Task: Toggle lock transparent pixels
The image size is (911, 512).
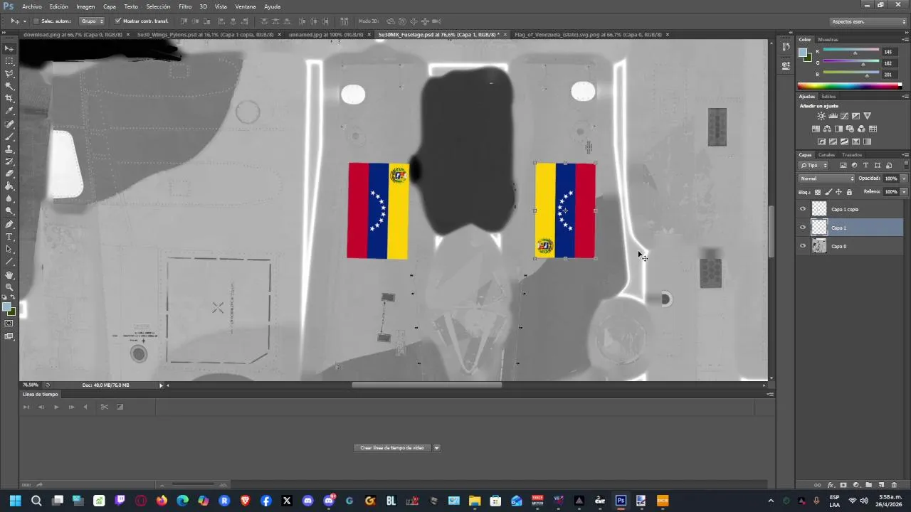Action: pyautogui.click(x=817, y=192)
